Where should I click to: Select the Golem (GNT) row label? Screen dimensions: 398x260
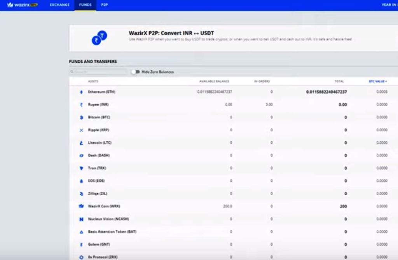pos(99,244)
